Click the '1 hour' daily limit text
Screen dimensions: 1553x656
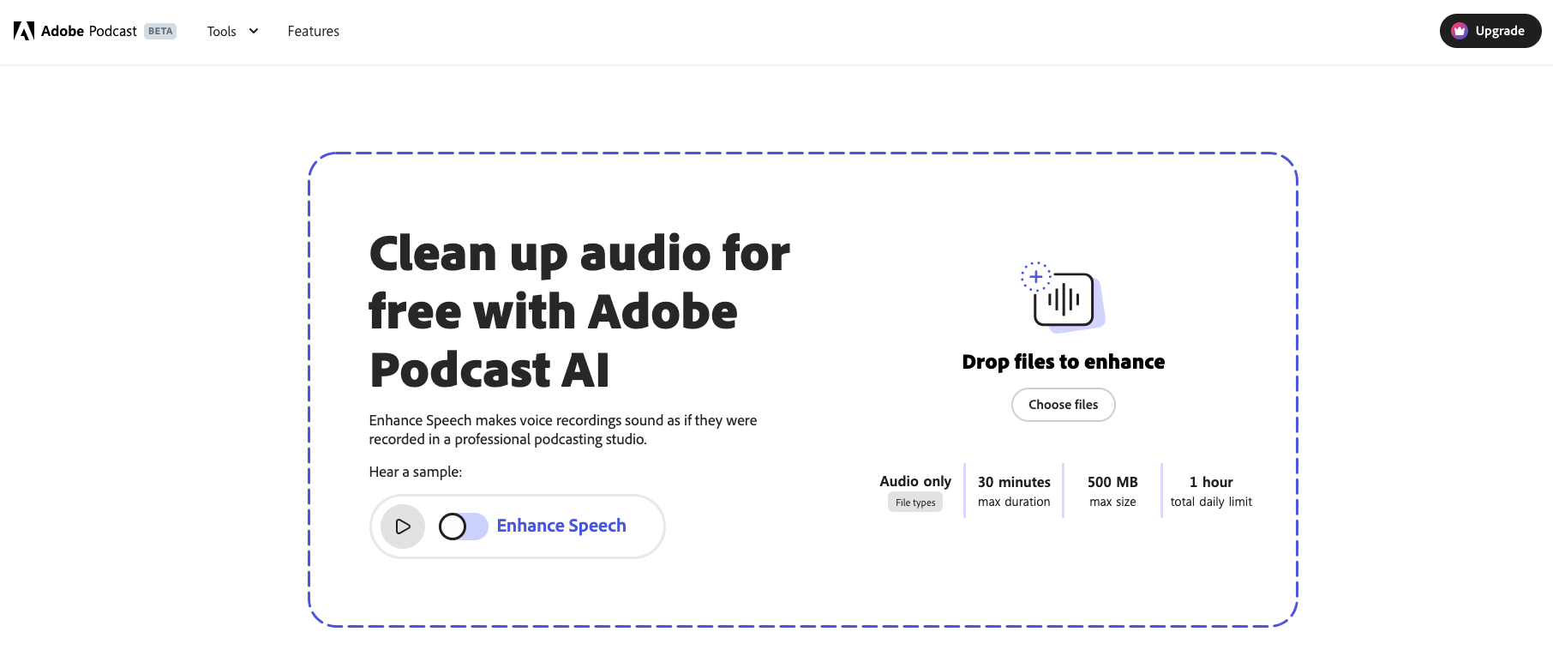coord(1211,482)
